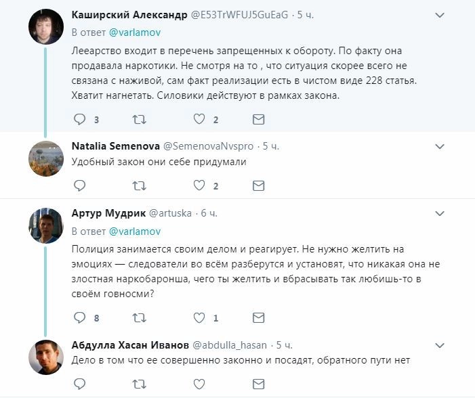
Task: Expand the menu chevron on Natalia Semenova's tweet
Action: point(440,146)
